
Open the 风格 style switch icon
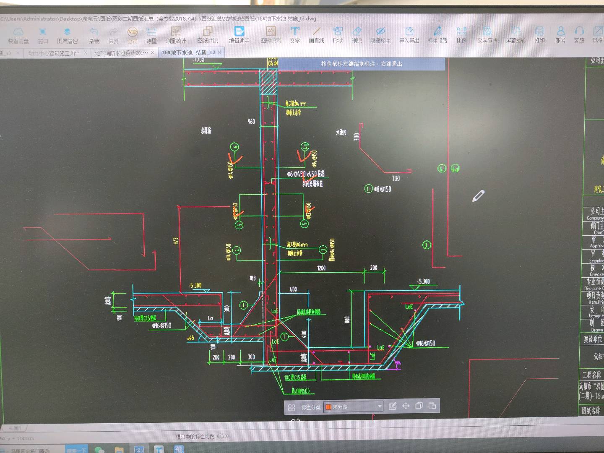(598, 35)
